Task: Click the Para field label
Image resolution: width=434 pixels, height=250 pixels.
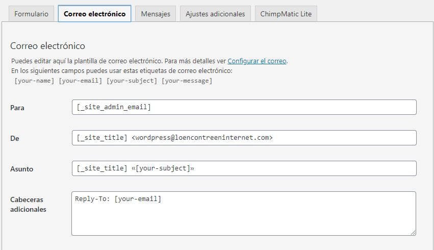Action: pyautogui.click(x=17, y=108)
